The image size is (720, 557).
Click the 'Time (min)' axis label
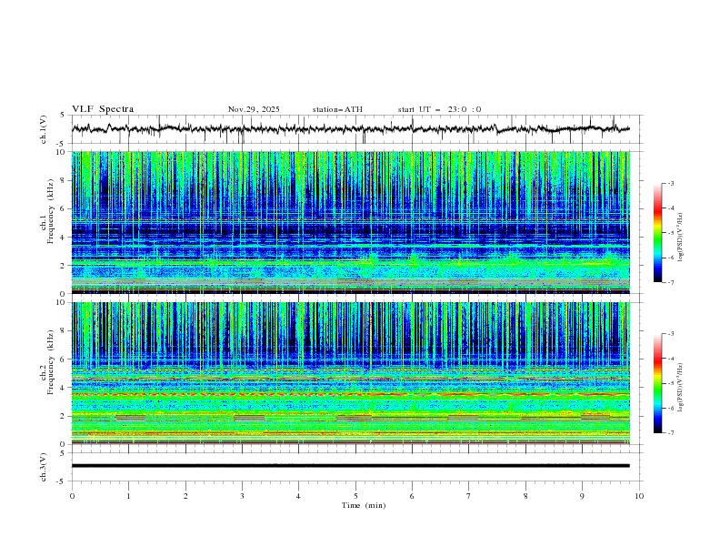point(364,505)
